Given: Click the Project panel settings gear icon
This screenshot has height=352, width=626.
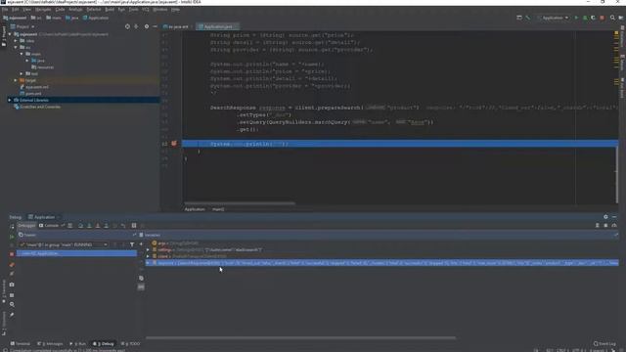Looking at the screenshot, I should pyautogui.click(x=147, y=26).
